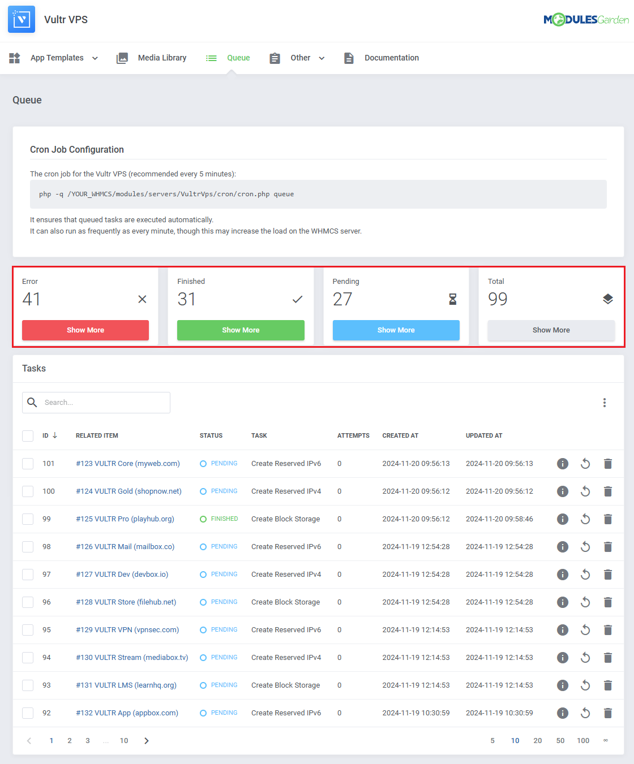Show more Error tasks

pyautogui.click(x=85, y=330)
